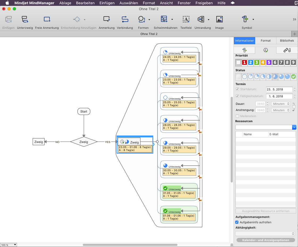
Task: Click the Anmerkung callout icon
Action: (106, 19)
